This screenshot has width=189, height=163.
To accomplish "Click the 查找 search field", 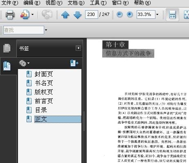I will click(x=24, y=30).
